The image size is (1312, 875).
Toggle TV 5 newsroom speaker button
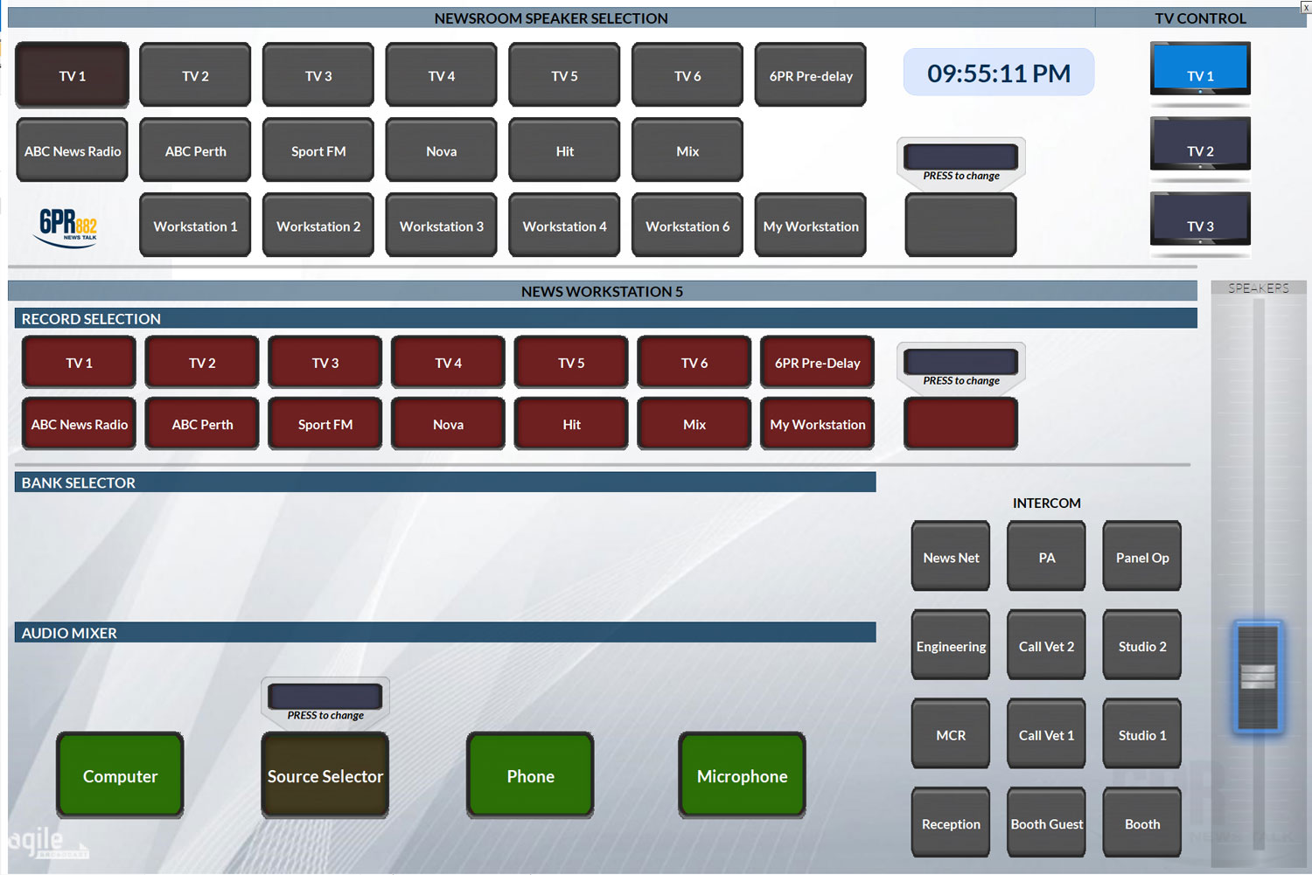(x=564, y=75)
